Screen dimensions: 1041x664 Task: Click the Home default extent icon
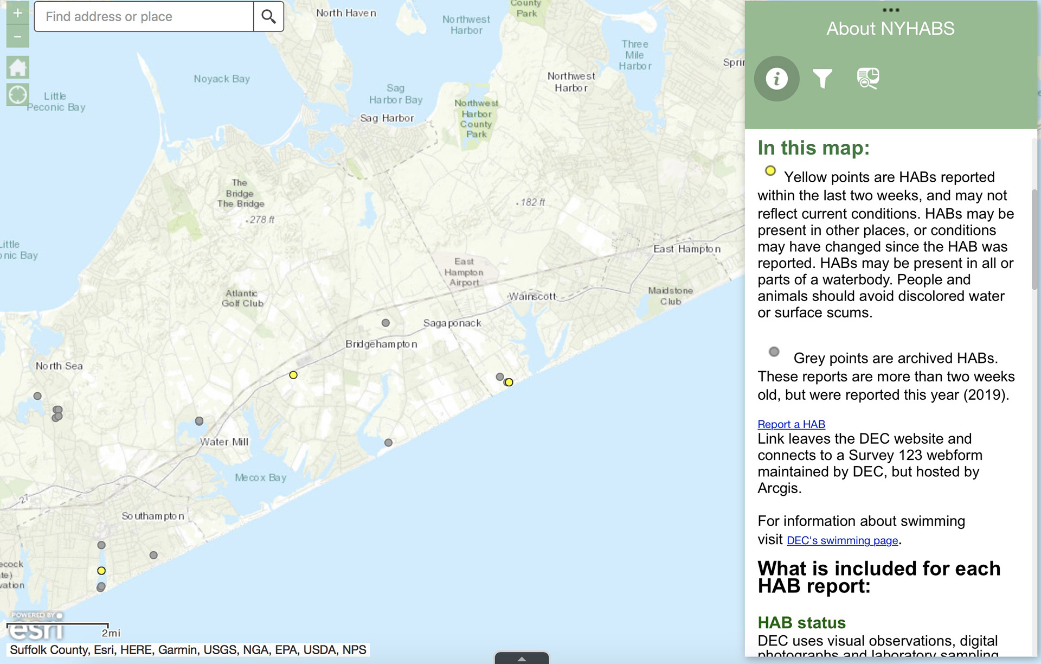[x=17, y=68]
